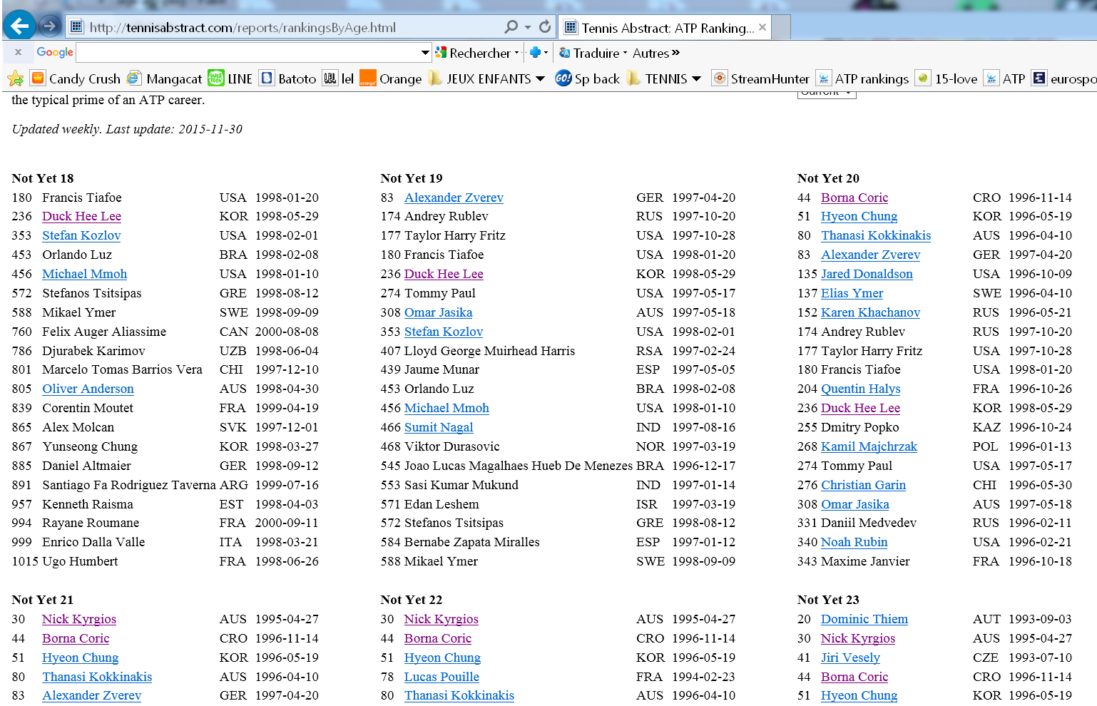Show more Google toolbar options via Autres
Viewport: 1097px width, 706px height.
click(x=655, y=53)
